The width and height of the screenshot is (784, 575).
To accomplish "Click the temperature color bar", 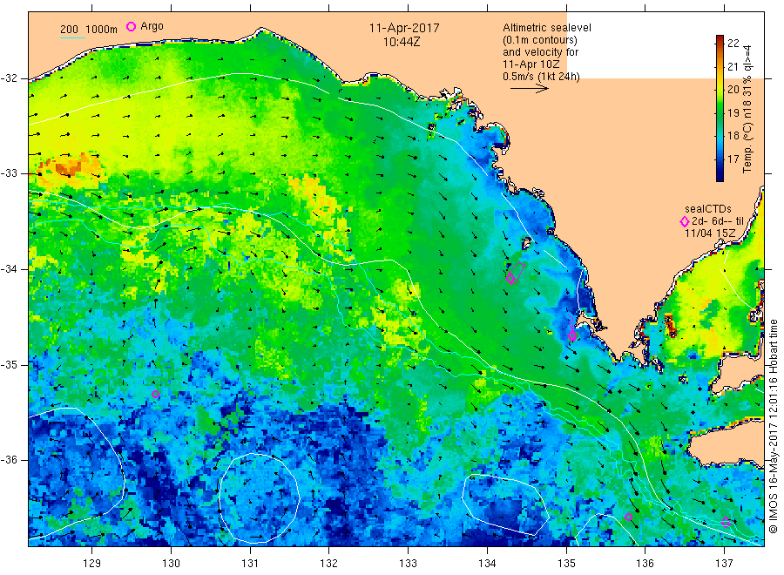I will [720, 108].
